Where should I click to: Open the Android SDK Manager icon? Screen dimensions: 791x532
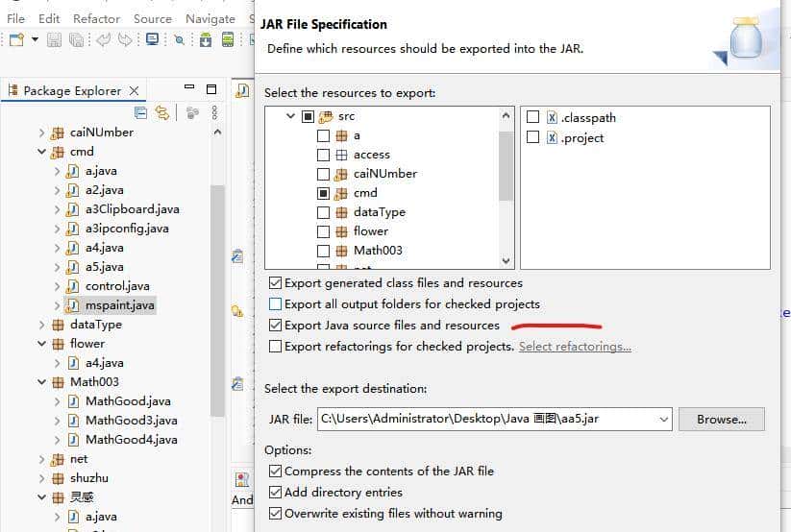206,39
